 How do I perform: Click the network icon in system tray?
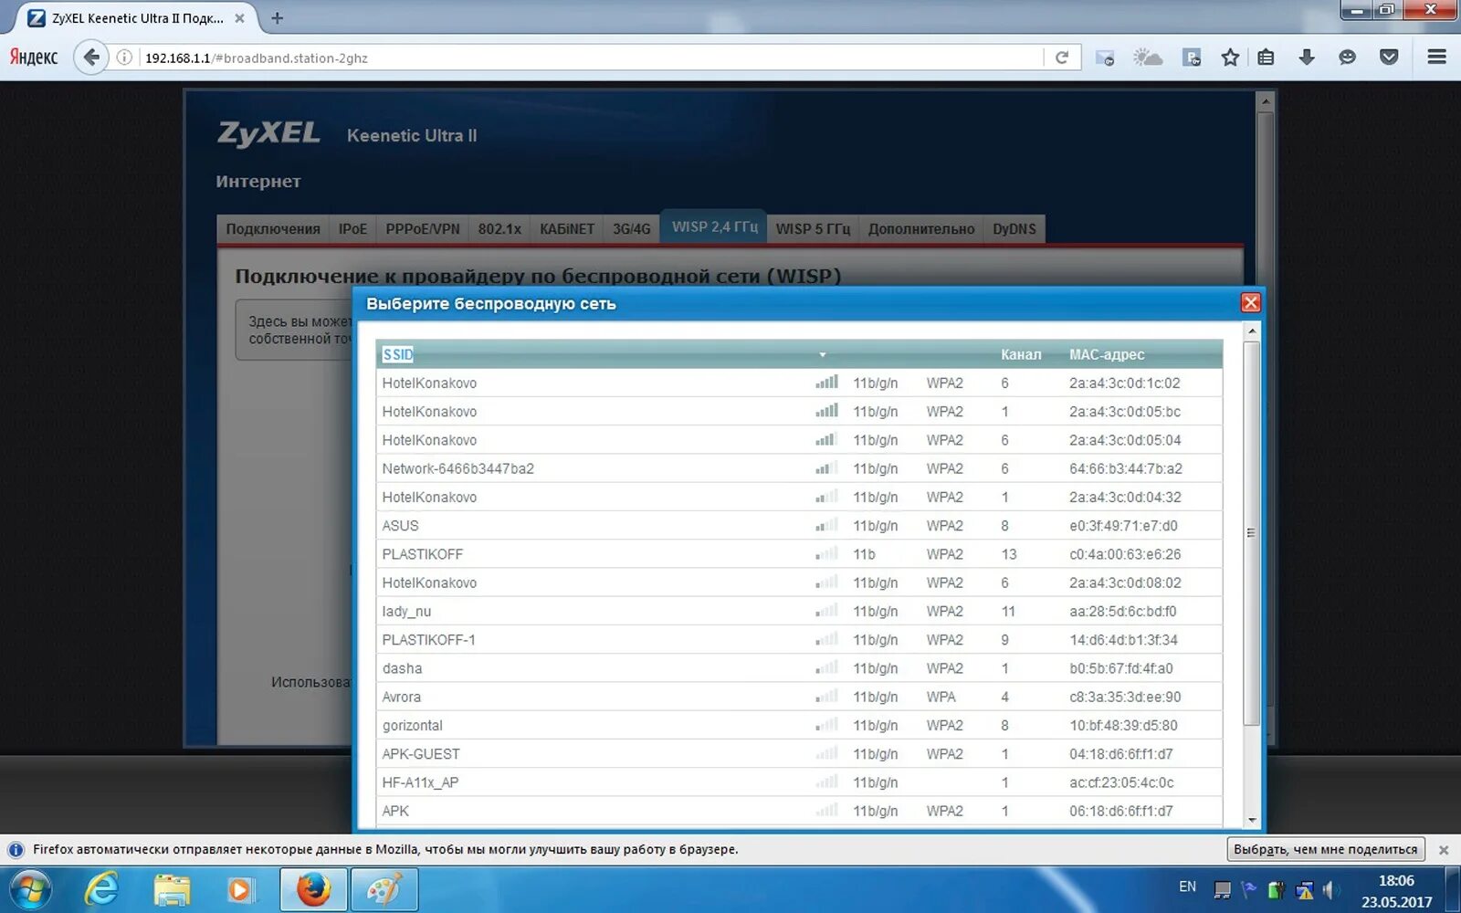click(1305, 889)
